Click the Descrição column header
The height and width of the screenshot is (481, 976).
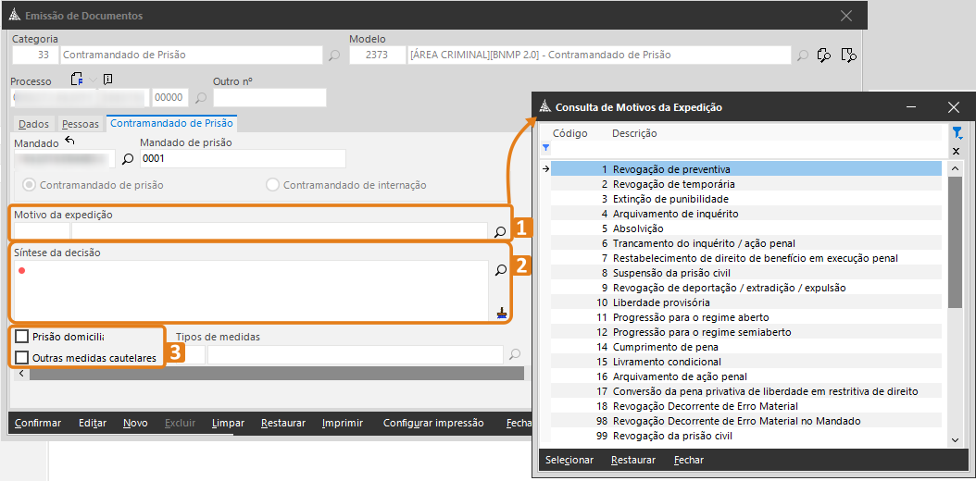[x=635, y=133]
